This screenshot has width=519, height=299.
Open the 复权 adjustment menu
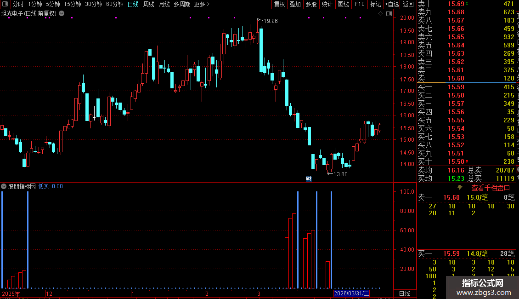pyautogui.click(x=279, y=4)
